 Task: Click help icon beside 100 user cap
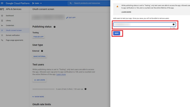pyautogui.click(x=85, y=89)
